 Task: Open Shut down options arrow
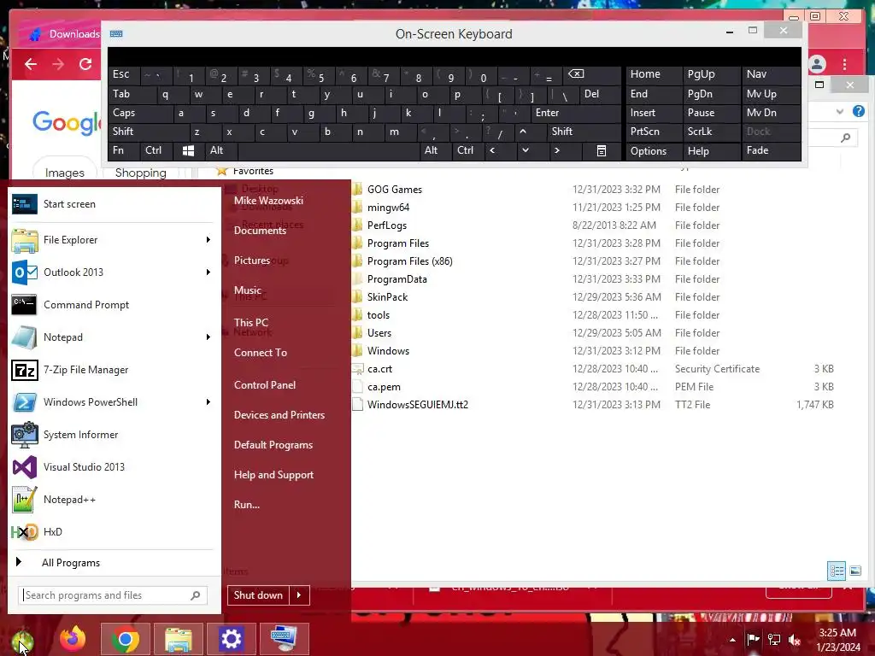pos(299,595)
